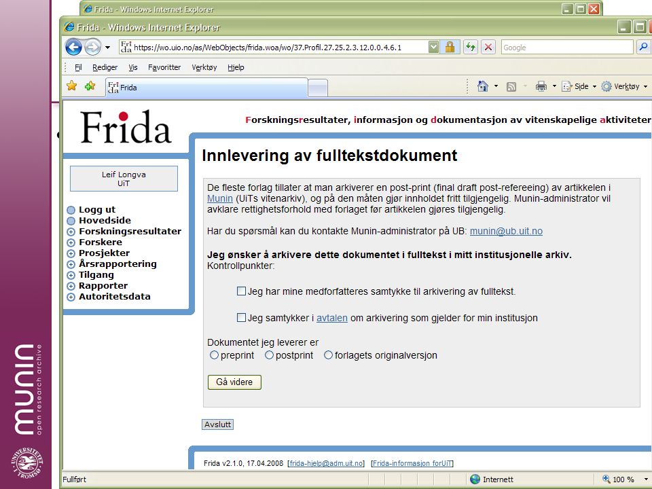Click the Frida logo

[126, 127]
